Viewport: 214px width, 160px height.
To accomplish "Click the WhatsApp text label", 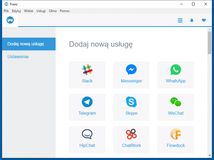I will coord(176,81).
